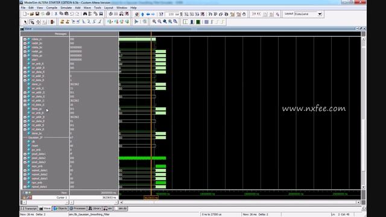Open the Compile menu
386x217 pixels.
52,8
